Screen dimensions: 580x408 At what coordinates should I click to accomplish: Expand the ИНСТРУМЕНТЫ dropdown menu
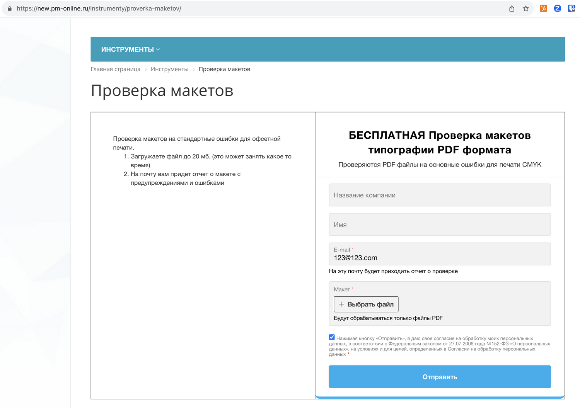130,49
